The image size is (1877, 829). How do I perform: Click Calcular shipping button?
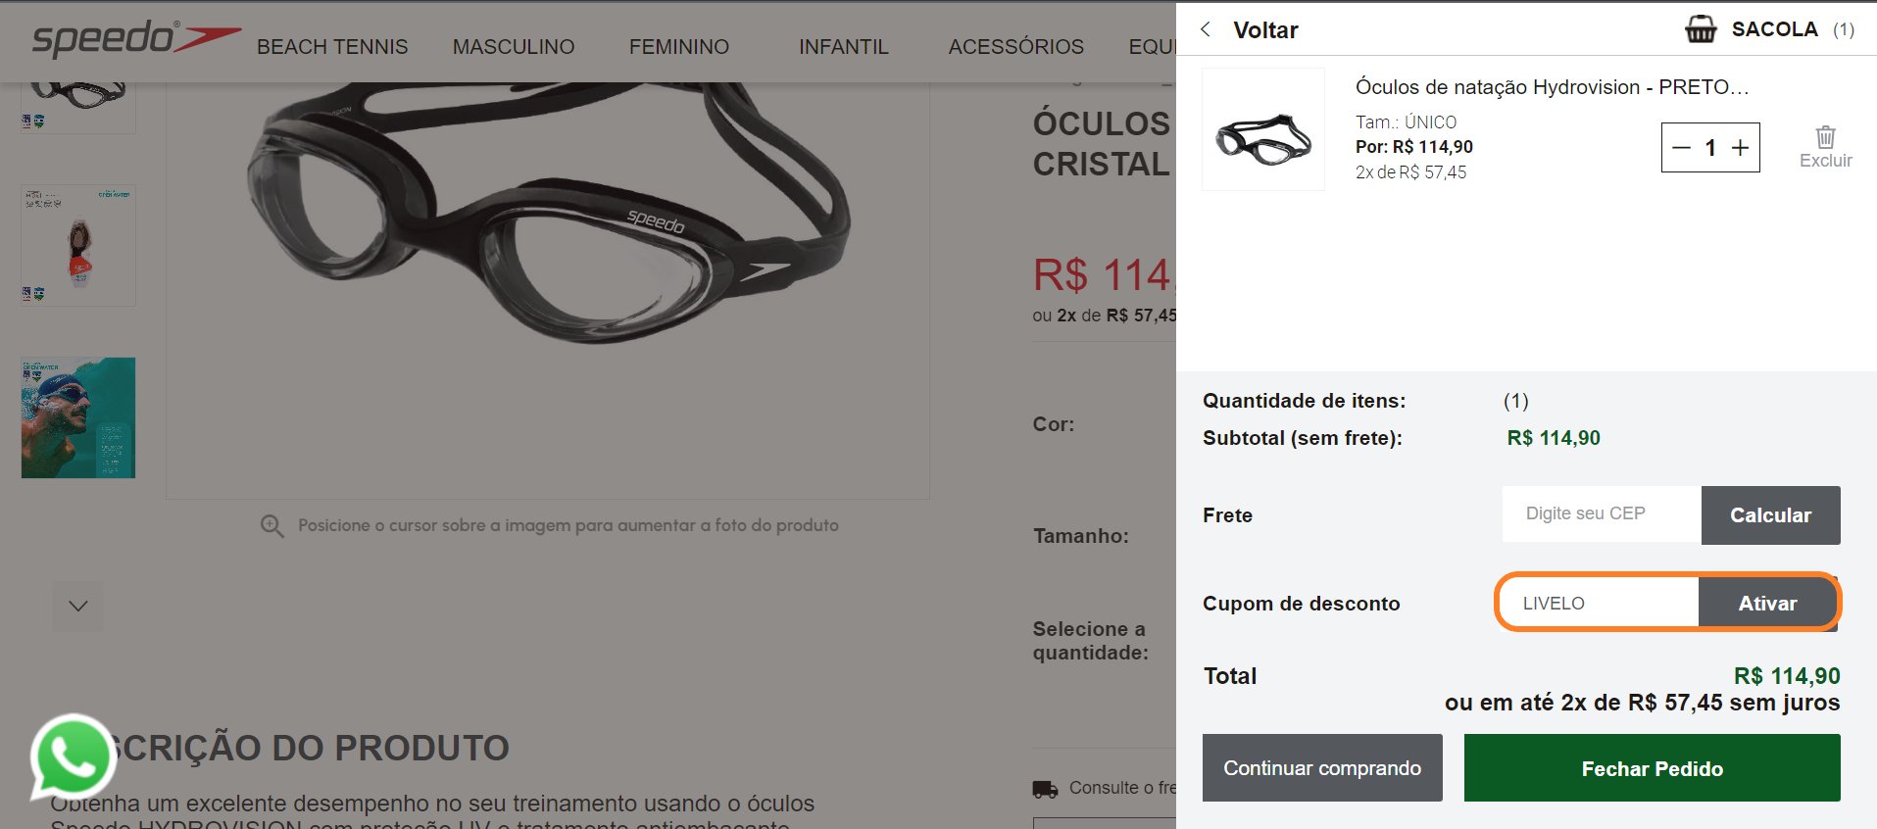(x=1770, y=515)
